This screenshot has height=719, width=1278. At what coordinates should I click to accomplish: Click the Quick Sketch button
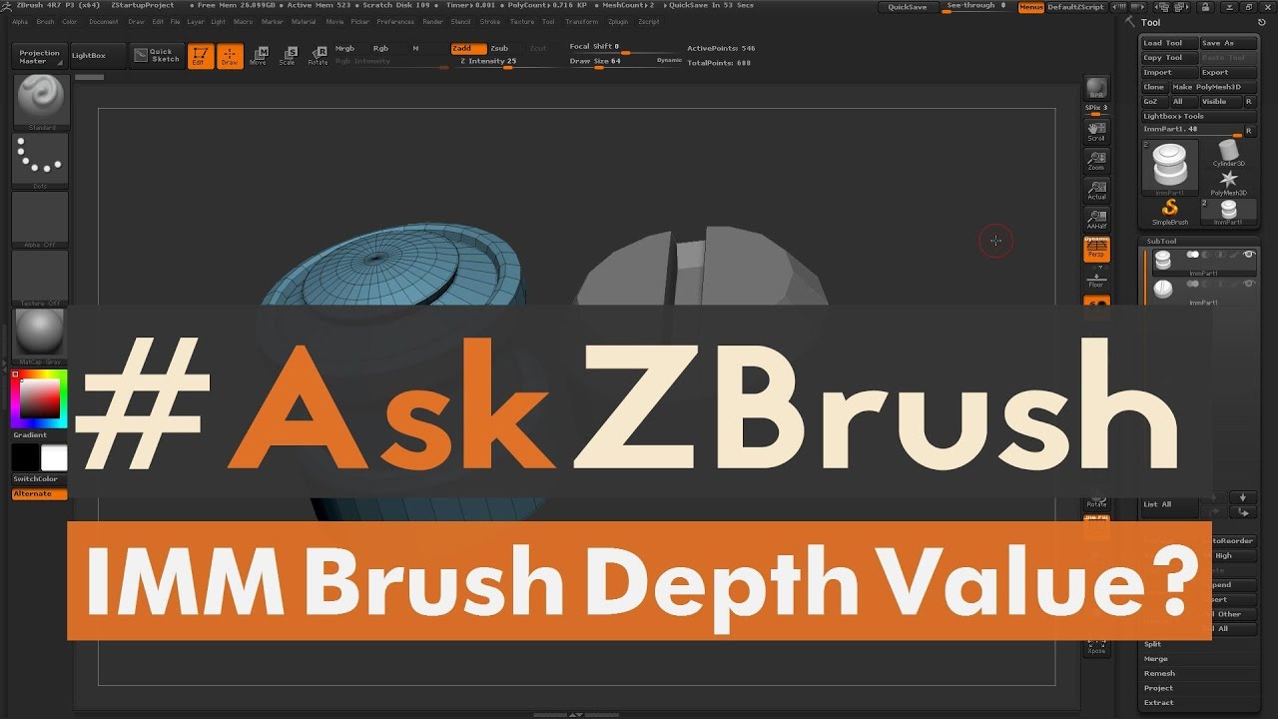pos(156,56)
